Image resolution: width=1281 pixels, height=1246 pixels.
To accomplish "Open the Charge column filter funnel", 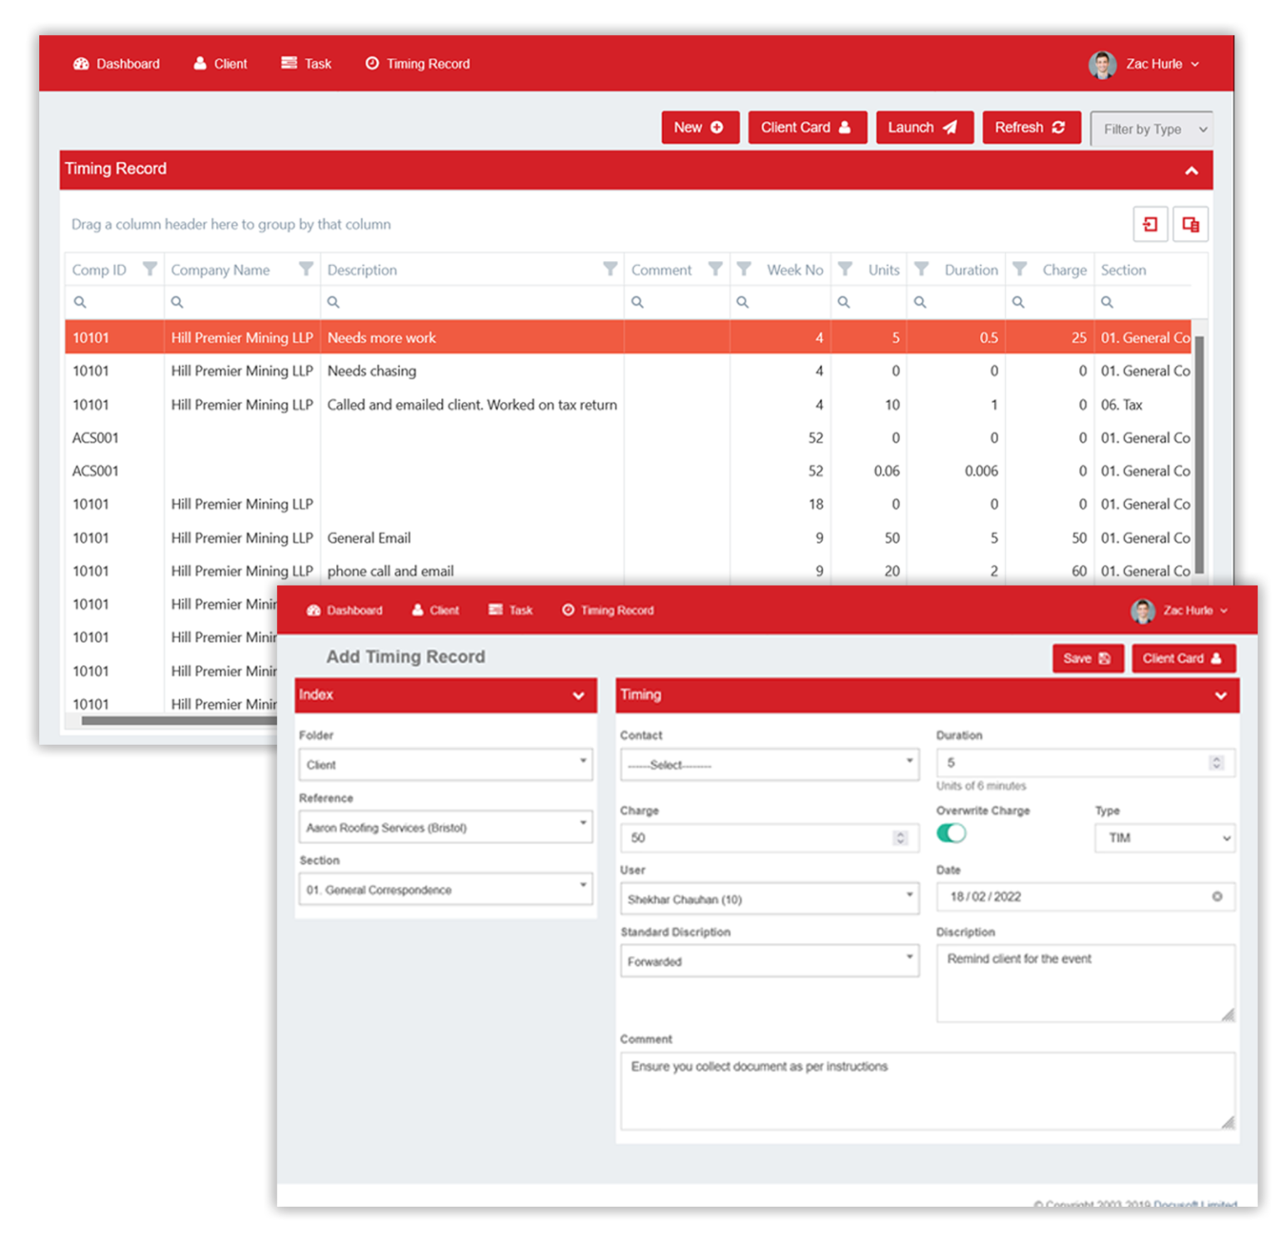I will 1020,269.
